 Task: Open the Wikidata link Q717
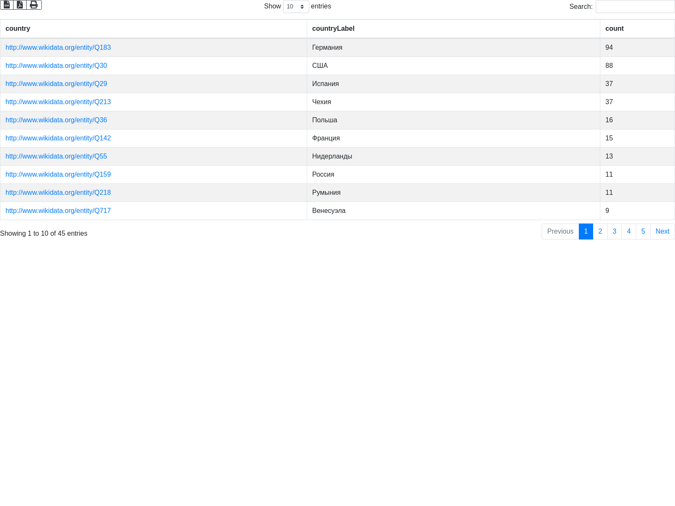pos(58,211)
